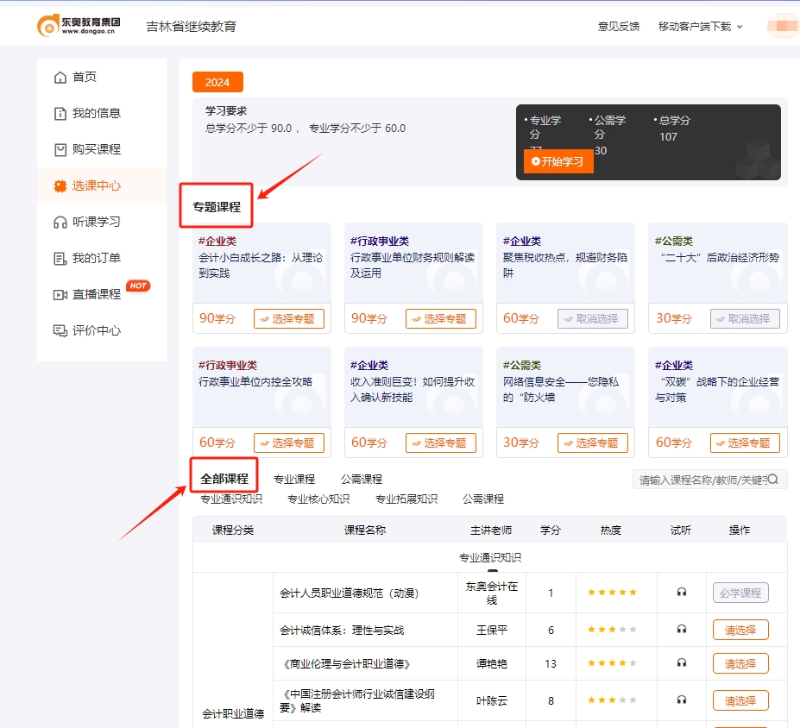Image resolution: width=800 pixels, height=728 pixels.
Task: Play trial audio for 会计诚信体系 course
Action: (x=681, y=630)
